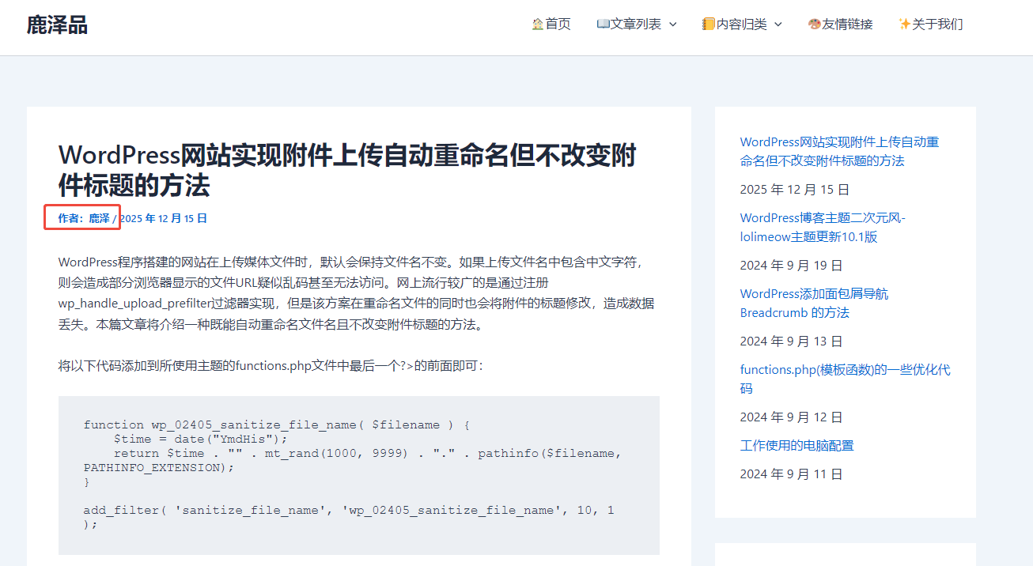Open sidebar link WordPress博客主题二次元风-lolimeow主题更新10.1版
Image resolution: width=1033 pixels, height=566 pixels.
tap(823, 228)
